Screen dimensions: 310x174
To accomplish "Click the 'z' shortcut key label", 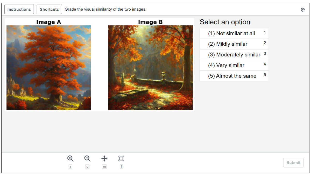I will [70, 166].
